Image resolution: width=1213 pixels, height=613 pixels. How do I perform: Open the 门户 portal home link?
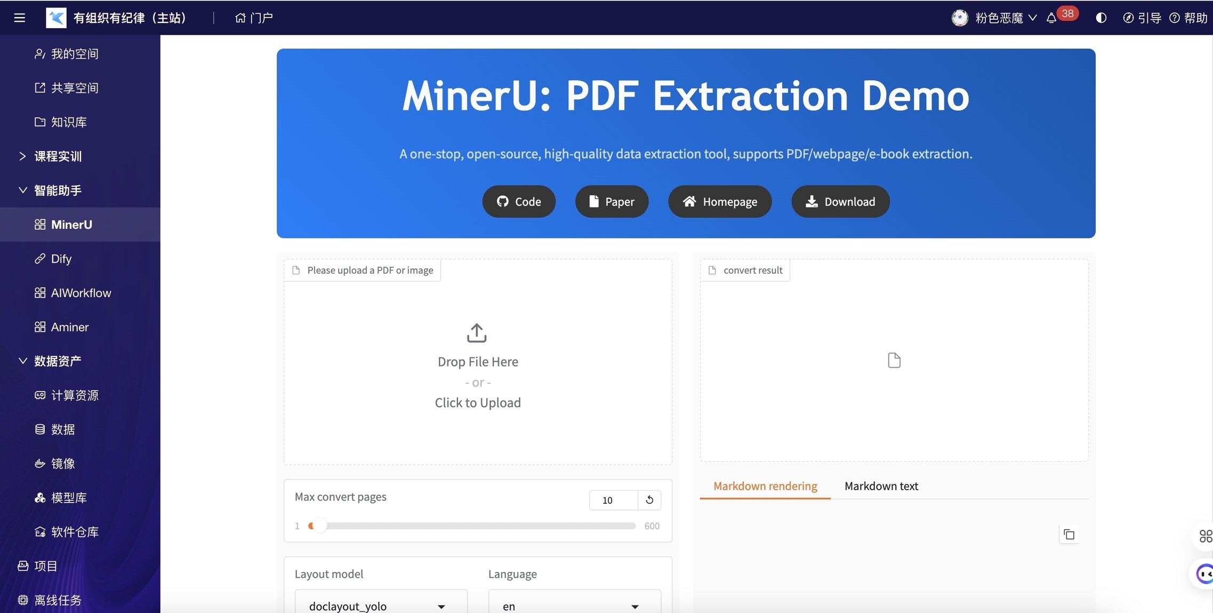254,18
